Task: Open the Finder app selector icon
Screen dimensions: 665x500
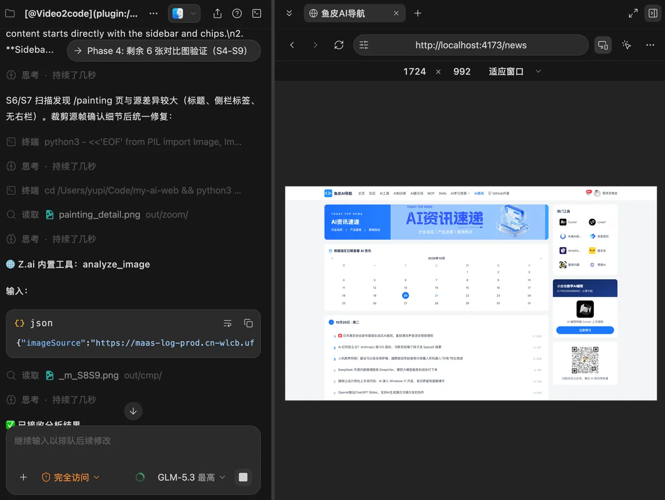Action: coord(178,13)
